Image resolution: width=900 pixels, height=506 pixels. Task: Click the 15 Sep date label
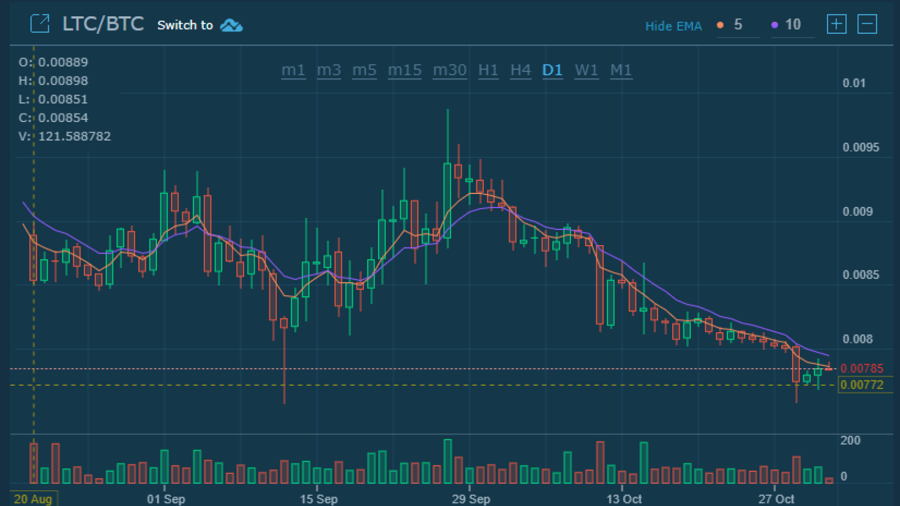[x=318, y=499]
